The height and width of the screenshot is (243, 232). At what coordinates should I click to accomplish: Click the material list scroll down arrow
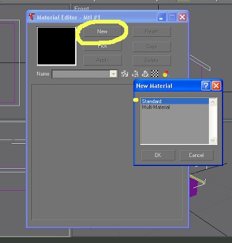[x=213, y=140]
